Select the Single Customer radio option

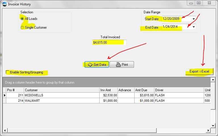click(22, 27)
